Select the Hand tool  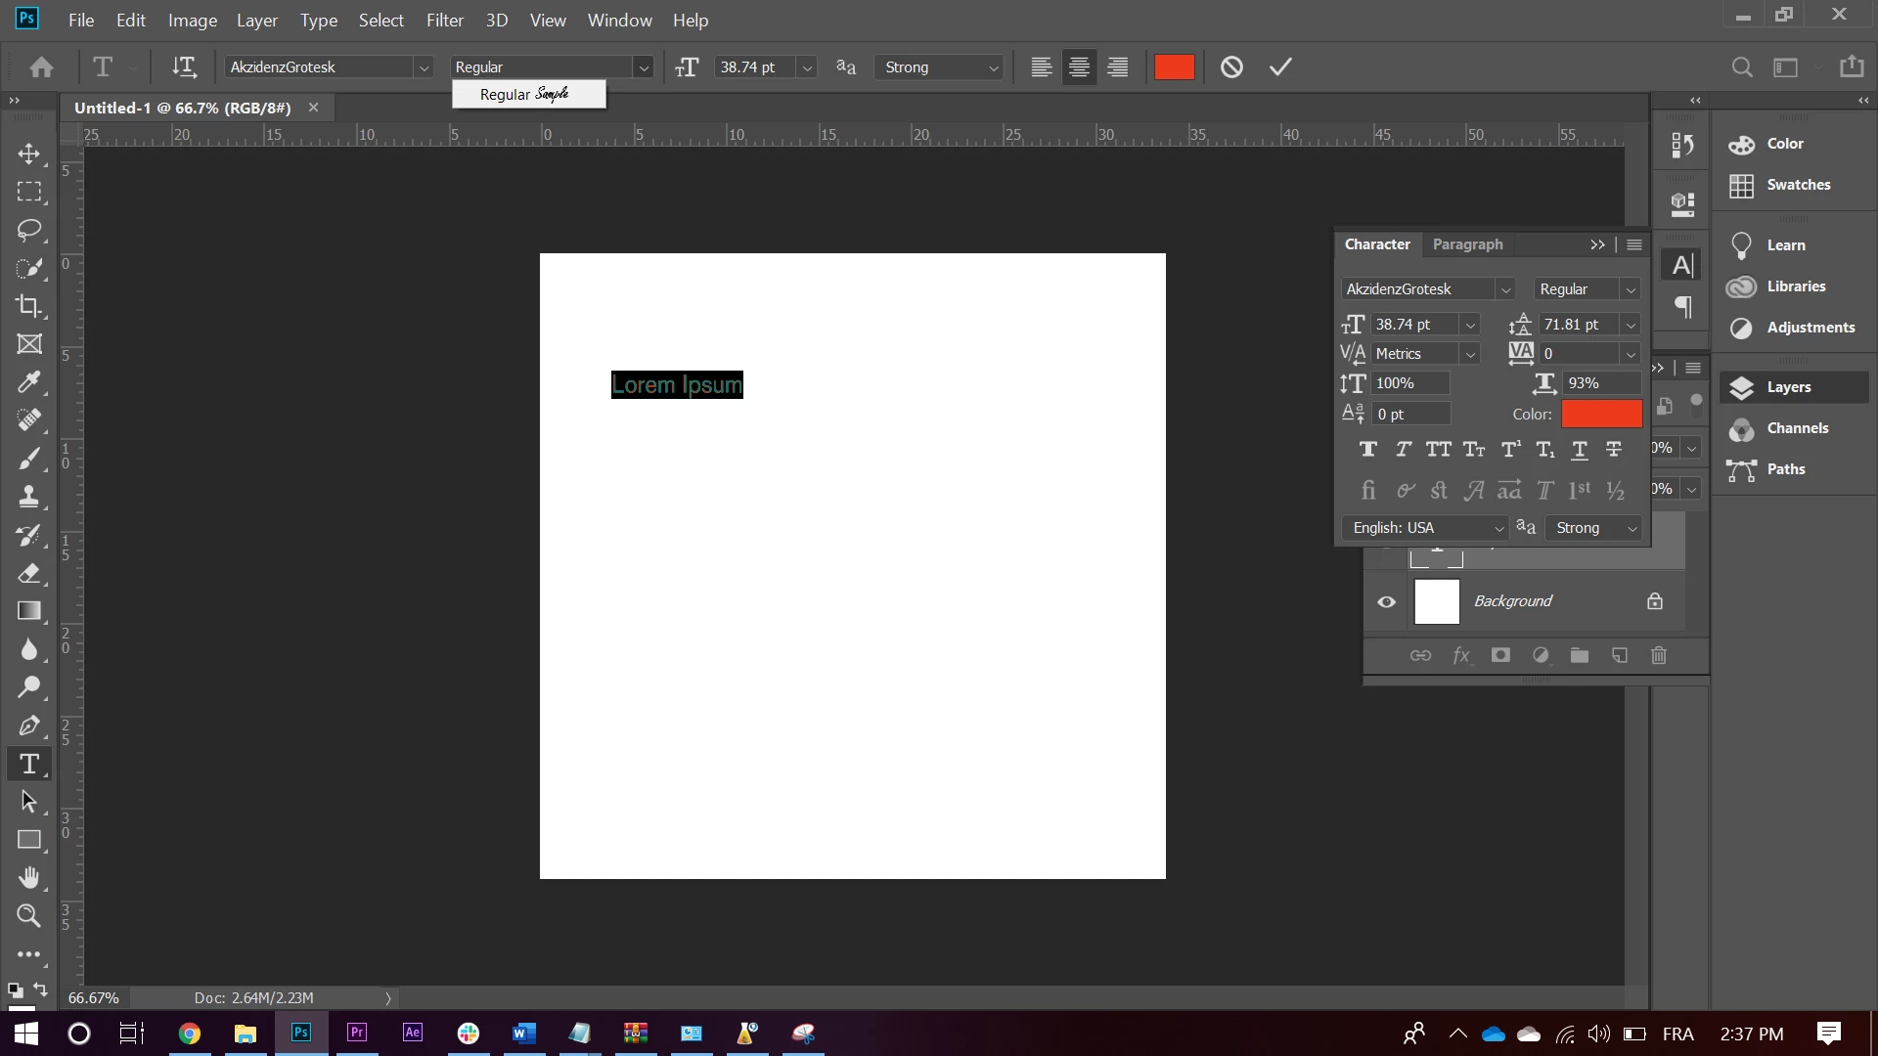[28, 877]
